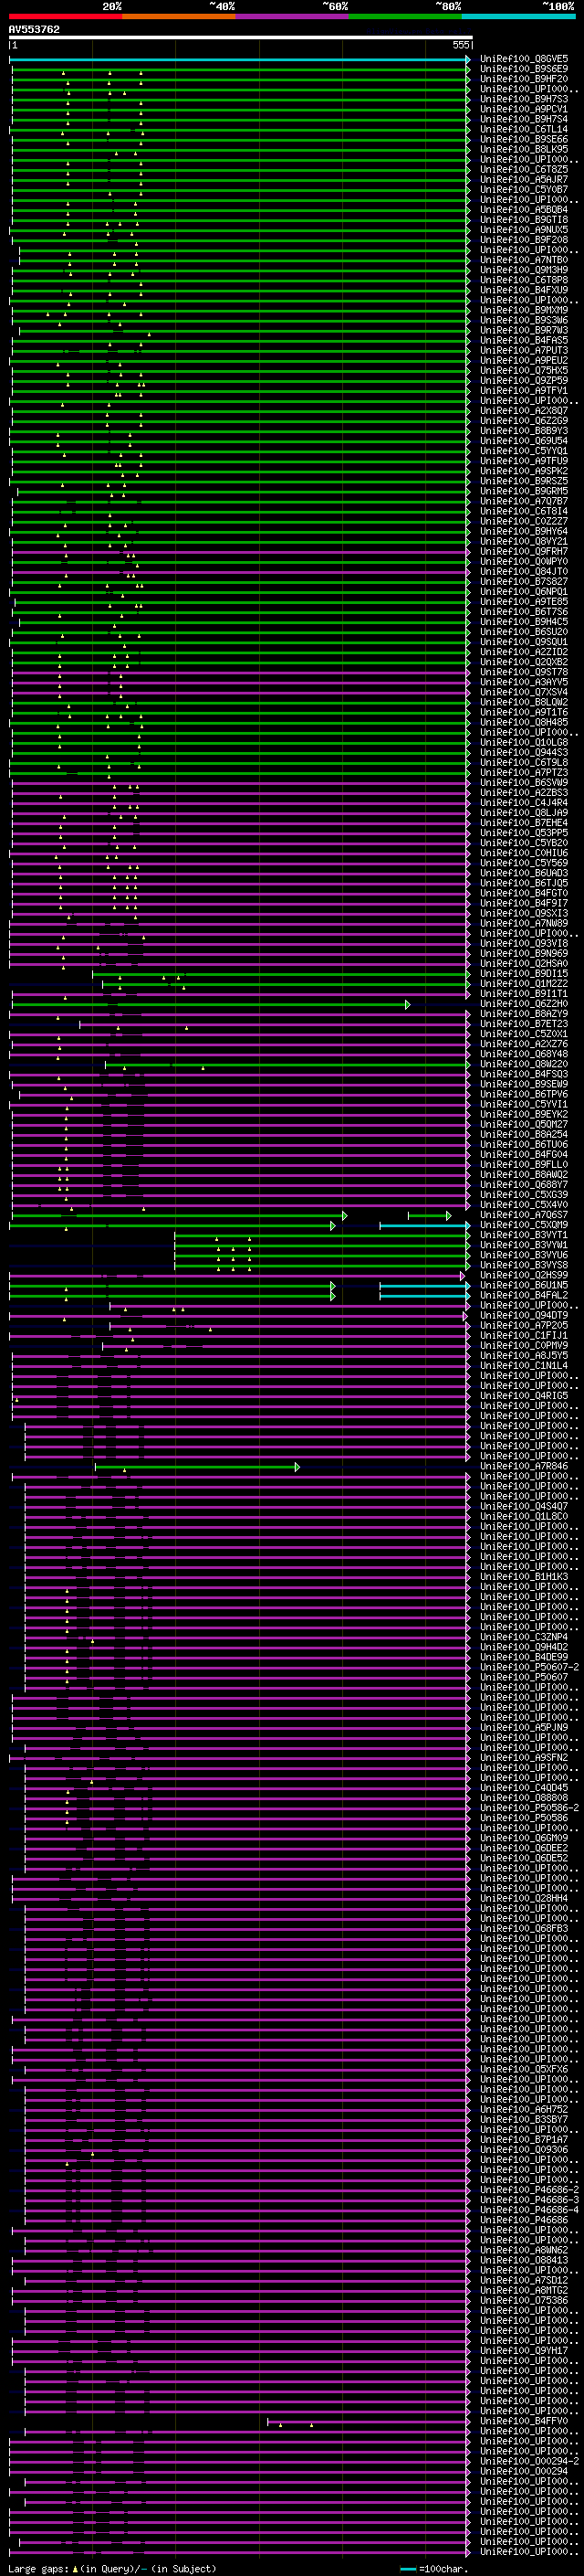Select hit label UniRef100_Q8W220
The width and height of the screenshot is (584, 2576).
524,1064
